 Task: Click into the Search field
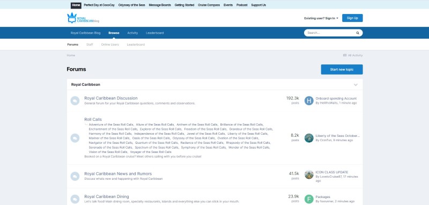pyautogui.click(x=330, y=33)
